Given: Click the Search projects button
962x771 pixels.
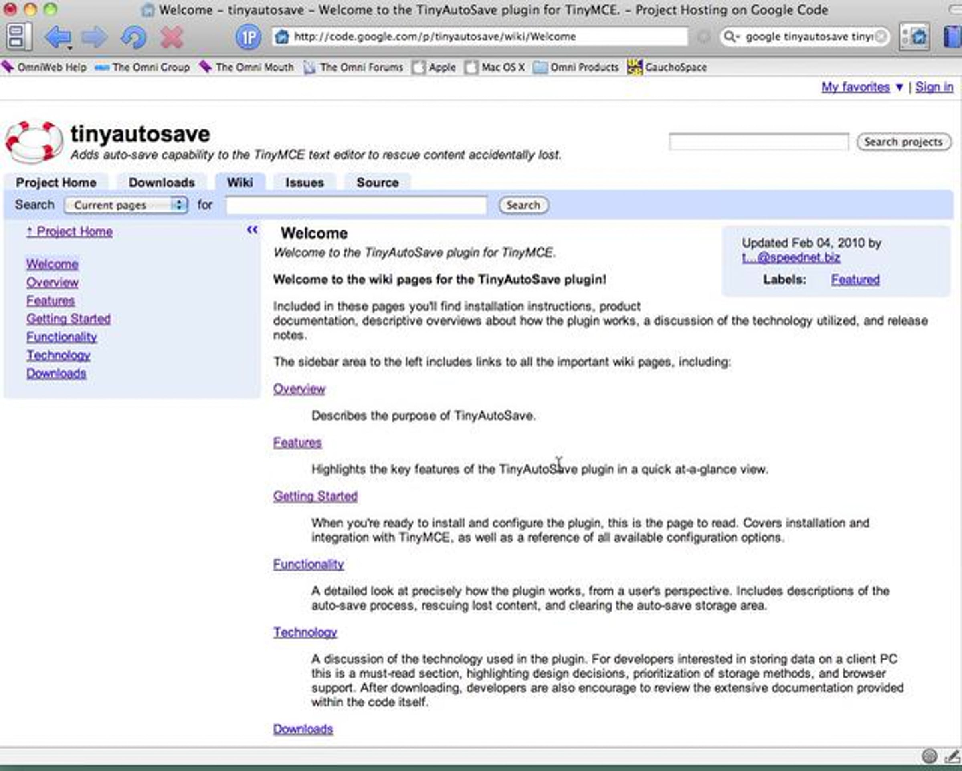Looking at the screenshot, I should coord(903,142).
